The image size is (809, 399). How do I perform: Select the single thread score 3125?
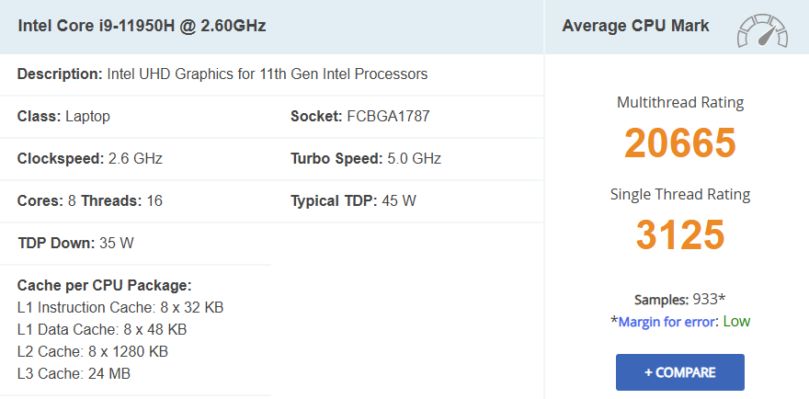(x=679, y=235)
